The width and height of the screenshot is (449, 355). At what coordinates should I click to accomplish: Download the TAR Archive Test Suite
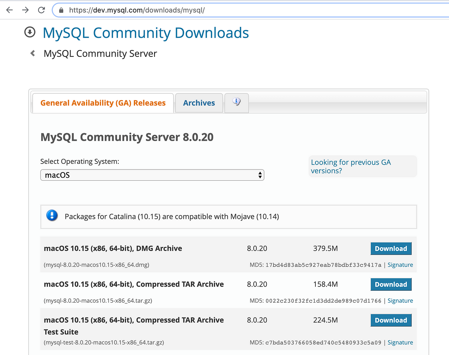391,320
